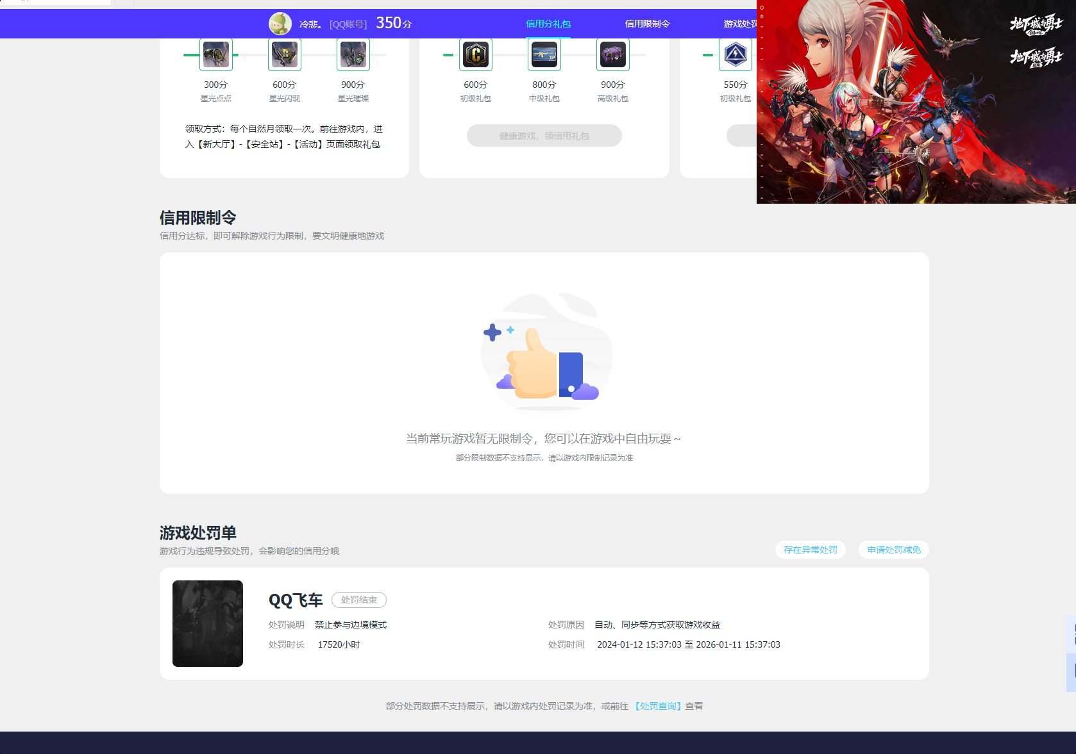Click the 信用限制令 section heading
The width and height of the screenshot is (1076, 754).
(198, 218)
